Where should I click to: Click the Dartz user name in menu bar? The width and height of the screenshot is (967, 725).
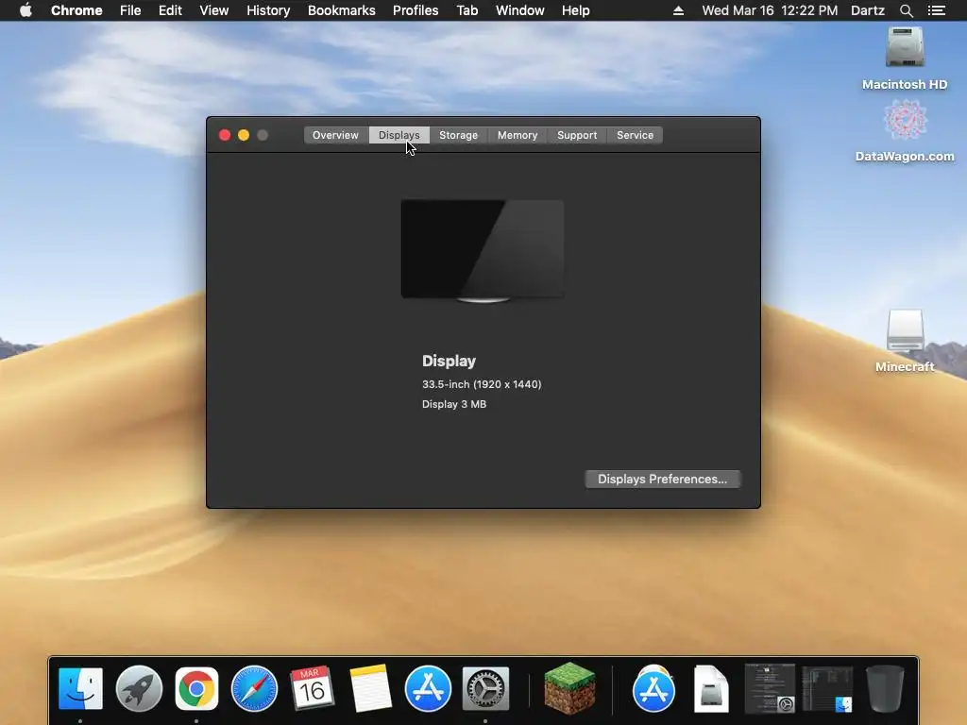(868, 10)
